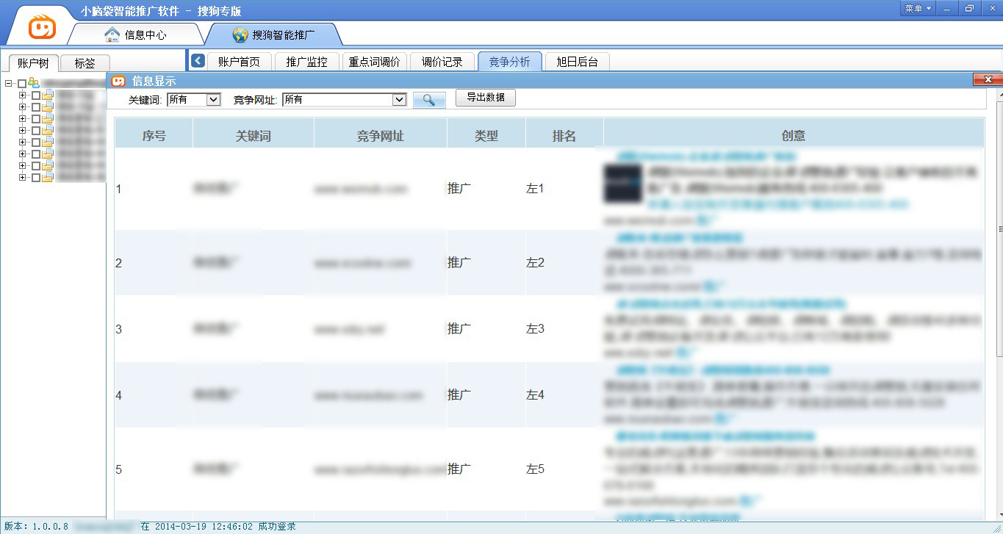Select the 账户树 tab
The image size is (1003, 534).
click(x=33, y=63)
